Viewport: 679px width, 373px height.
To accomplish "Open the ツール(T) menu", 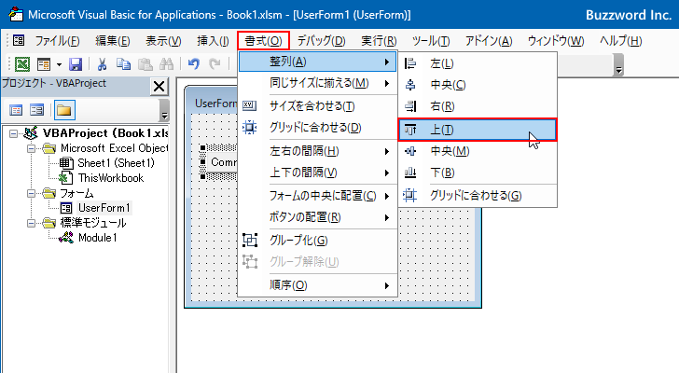I will point(431,41).
